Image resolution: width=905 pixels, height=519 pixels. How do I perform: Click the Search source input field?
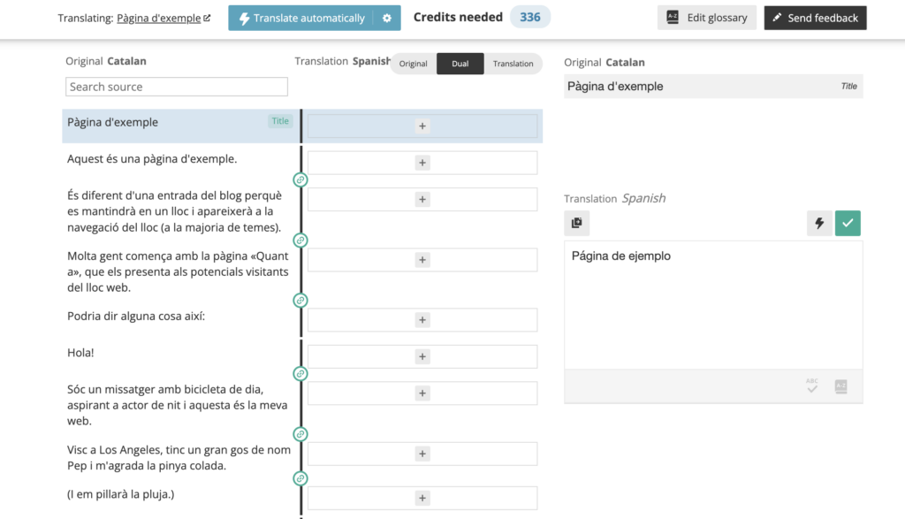coord(177,87)
